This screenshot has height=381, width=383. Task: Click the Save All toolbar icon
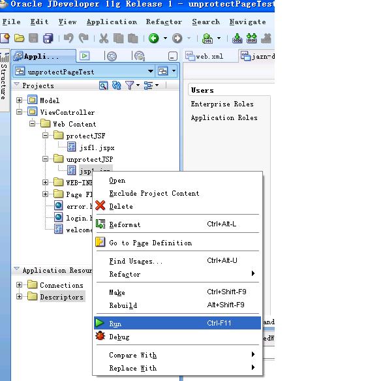48,38
